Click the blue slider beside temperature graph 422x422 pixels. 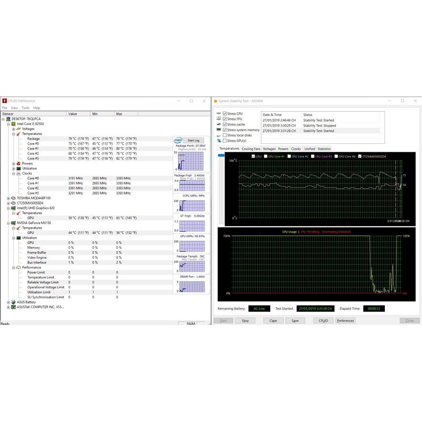[221, 155]
